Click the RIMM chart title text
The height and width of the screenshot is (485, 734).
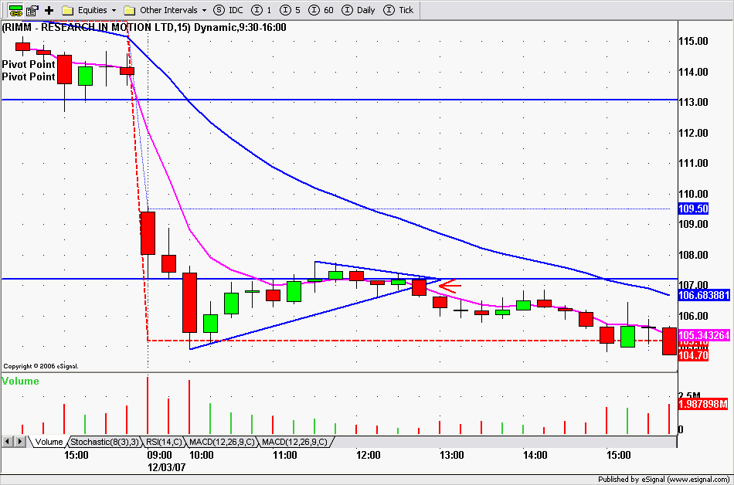click(144, 27)
